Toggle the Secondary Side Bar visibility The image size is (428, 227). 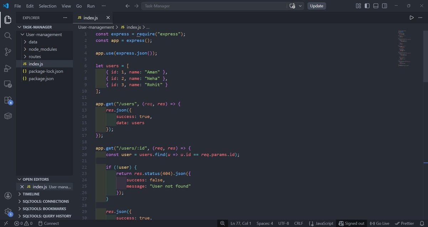click(385, 6)
